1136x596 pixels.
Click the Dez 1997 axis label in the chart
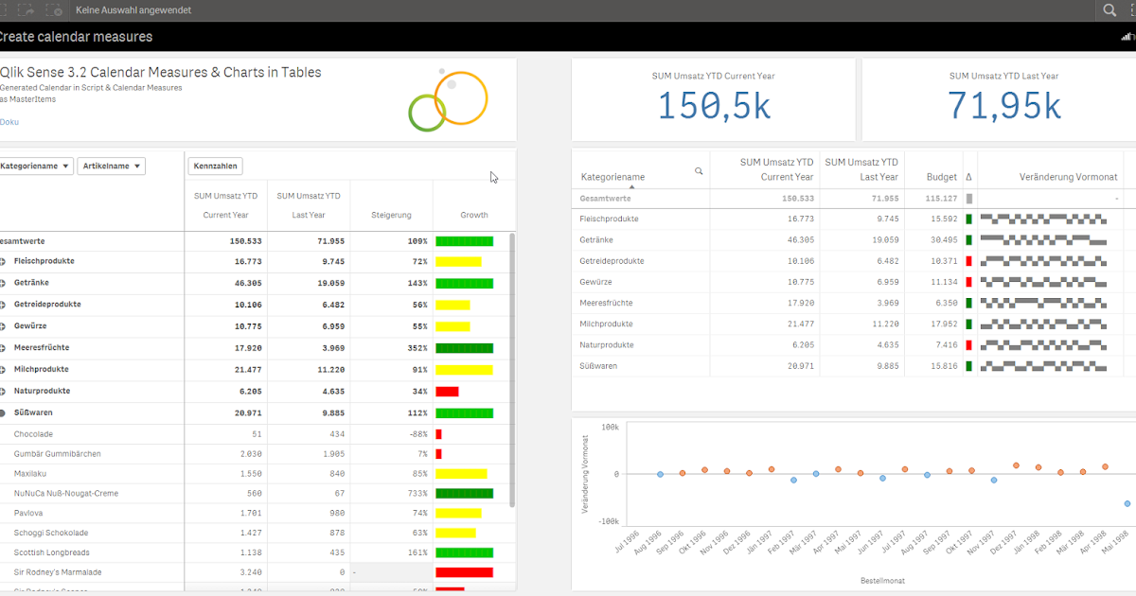[1004, 543]
